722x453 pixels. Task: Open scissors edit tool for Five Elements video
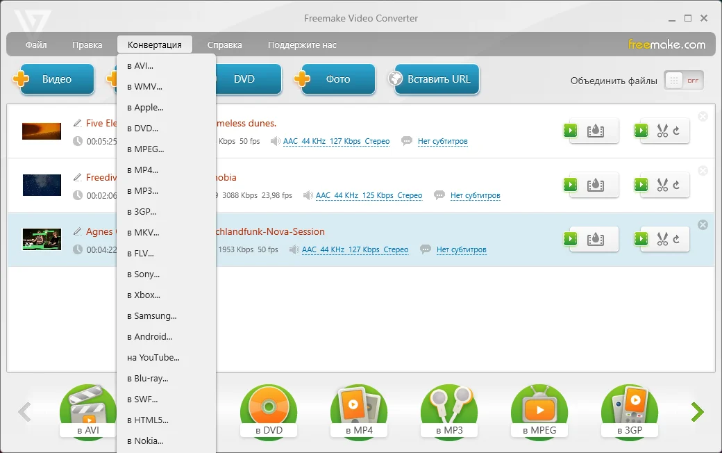pyautogui.click(x=661, y=131)
